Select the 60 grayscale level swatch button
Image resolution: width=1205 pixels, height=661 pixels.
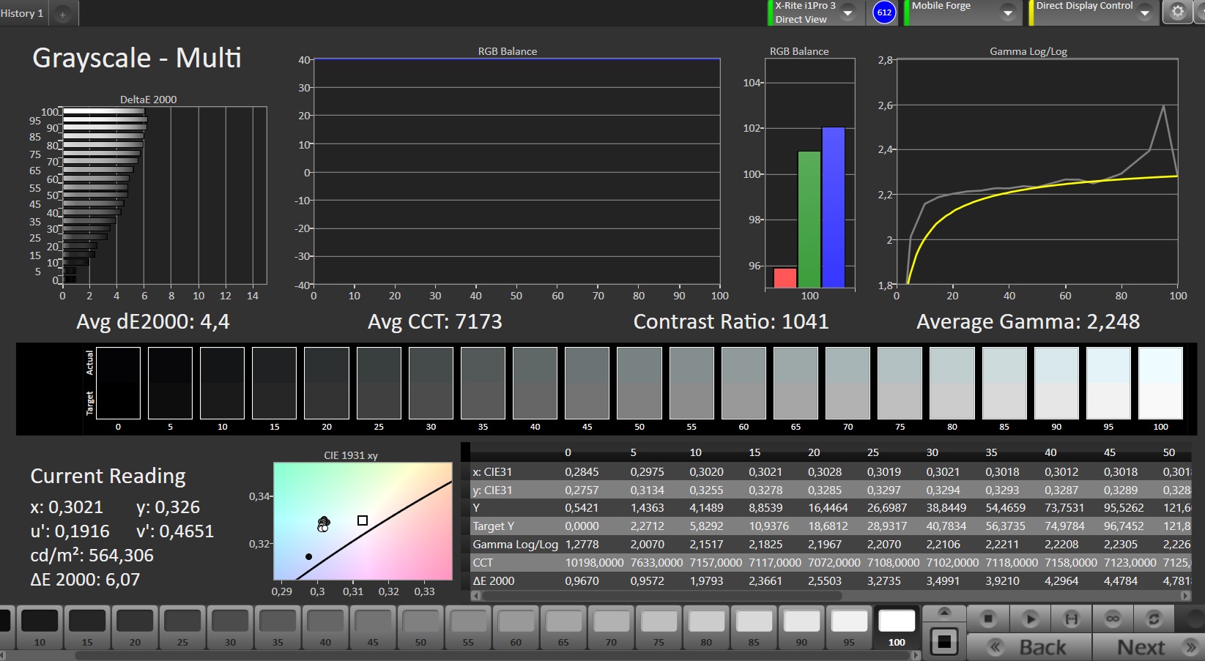coord(516,628)
